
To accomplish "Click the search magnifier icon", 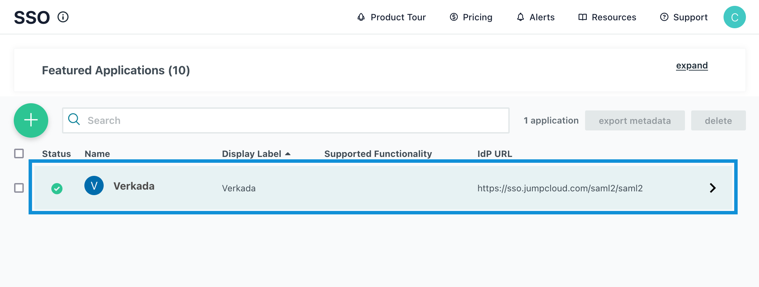I will pyautogui.click(x=74, y=119).
